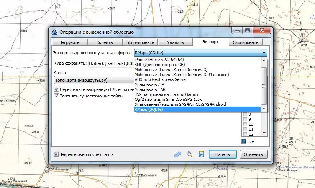Choose Мобильные Яндекс.Карты (версия 3.91 и выше)
This screenshot has width=315, height=188.
pos(197,75)
